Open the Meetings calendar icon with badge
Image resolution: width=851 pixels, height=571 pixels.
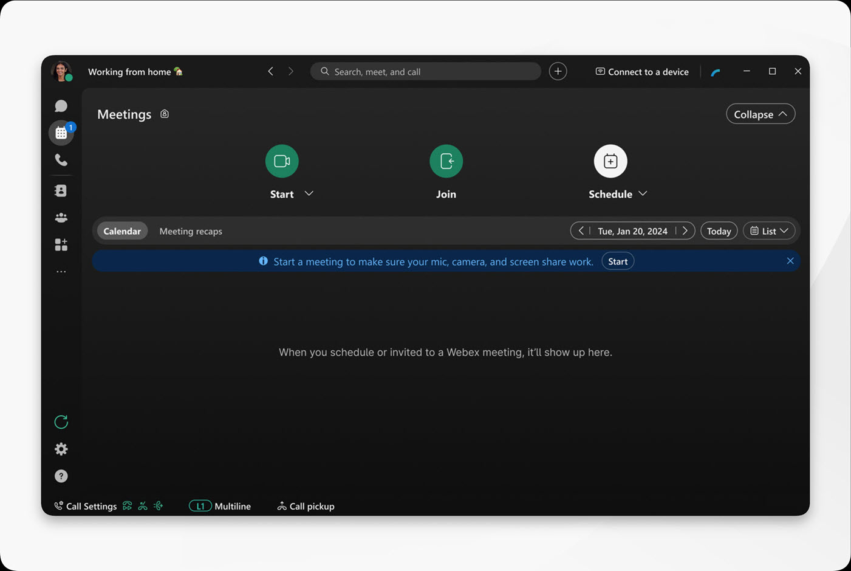61,133
